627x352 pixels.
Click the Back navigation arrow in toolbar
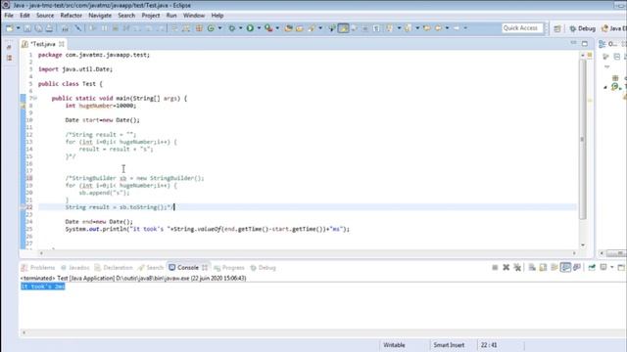pos(438,28)
